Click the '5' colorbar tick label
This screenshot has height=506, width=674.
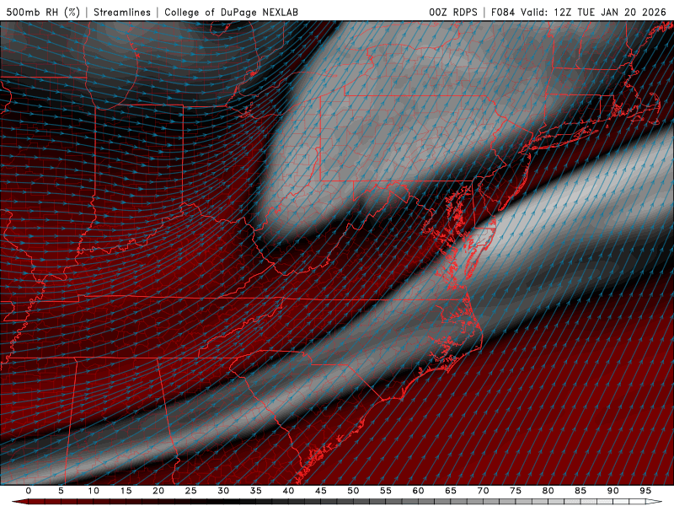click(61, 491)
